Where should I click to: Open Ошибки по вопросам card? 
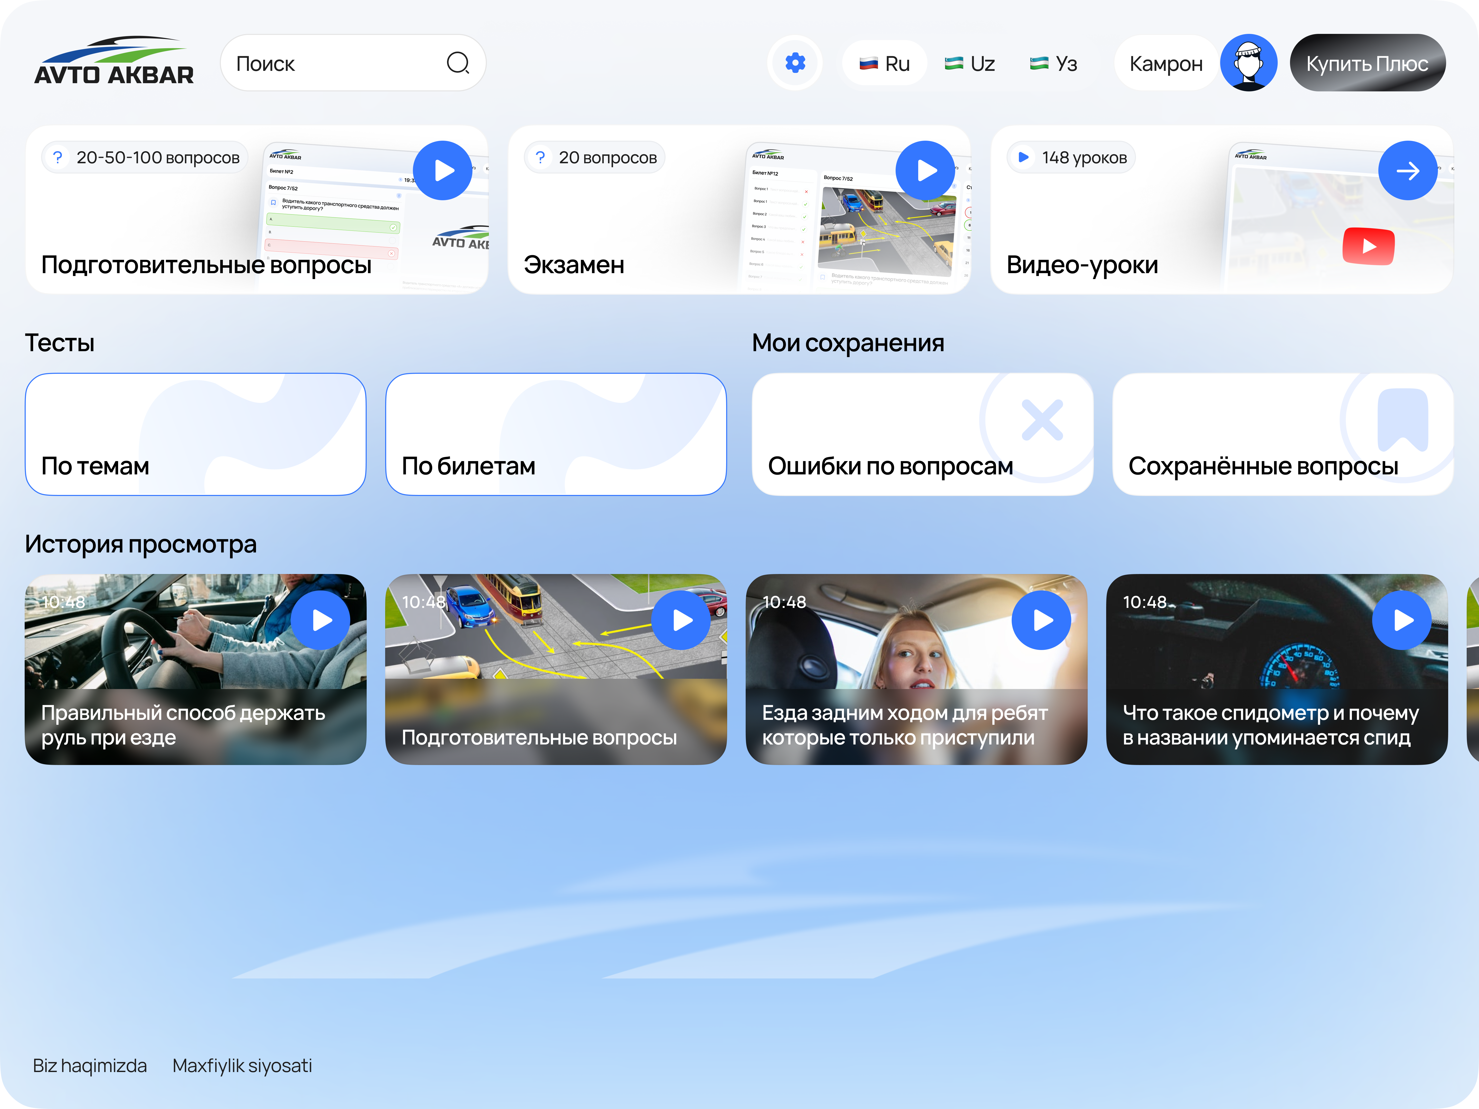click(923, 435)
